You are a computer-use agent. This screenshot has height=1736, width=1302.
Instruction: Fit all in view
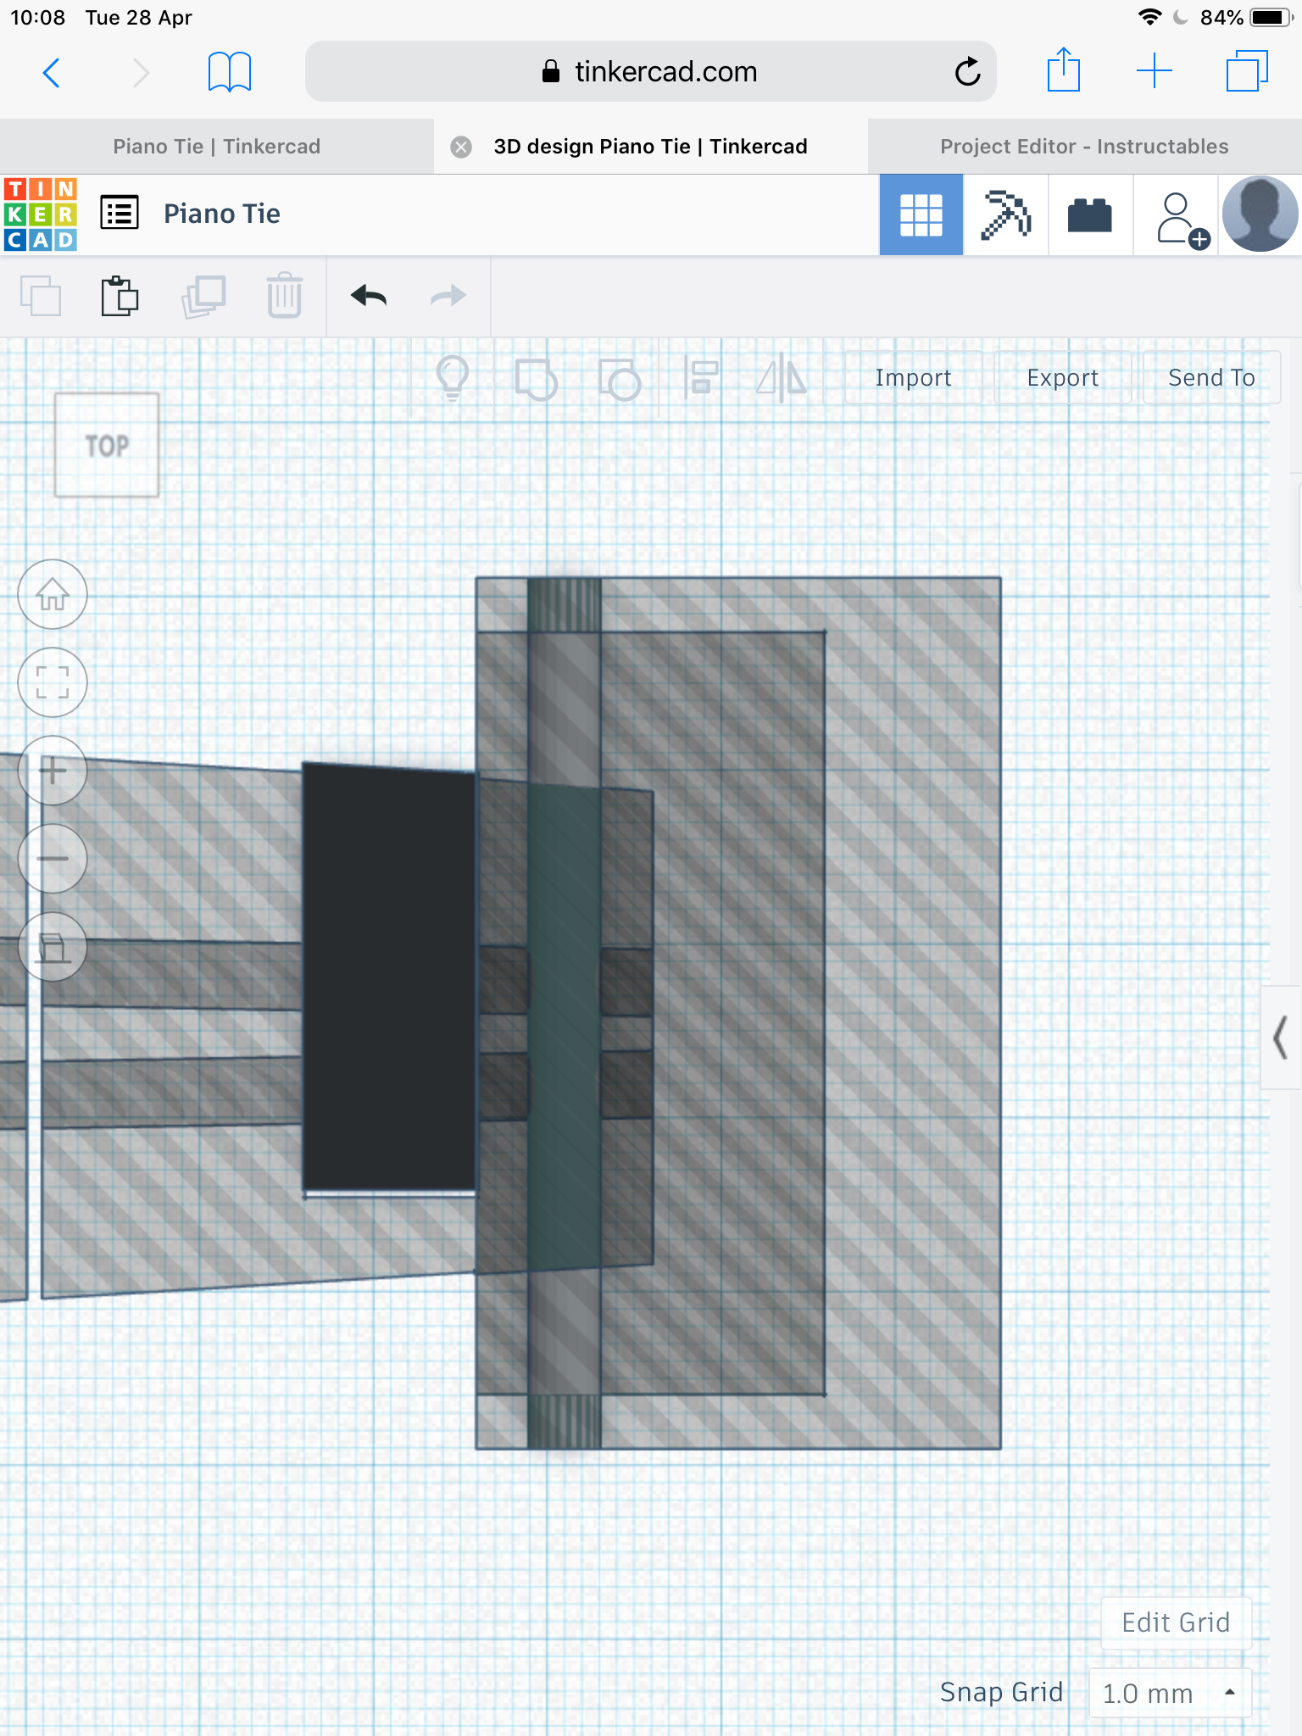click(x=53, y=682)
